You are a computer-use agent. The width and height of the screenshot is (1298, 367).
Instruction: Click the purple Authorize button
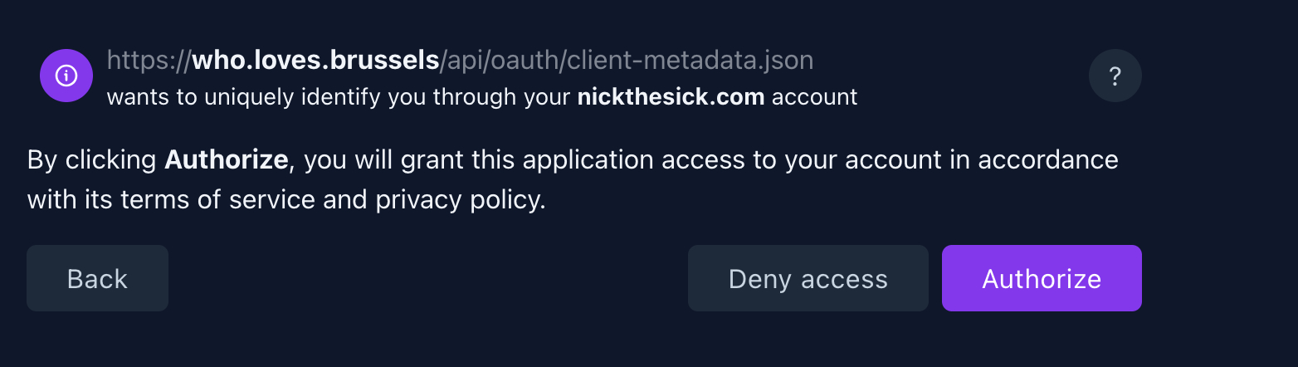[x=1042, y=278]
